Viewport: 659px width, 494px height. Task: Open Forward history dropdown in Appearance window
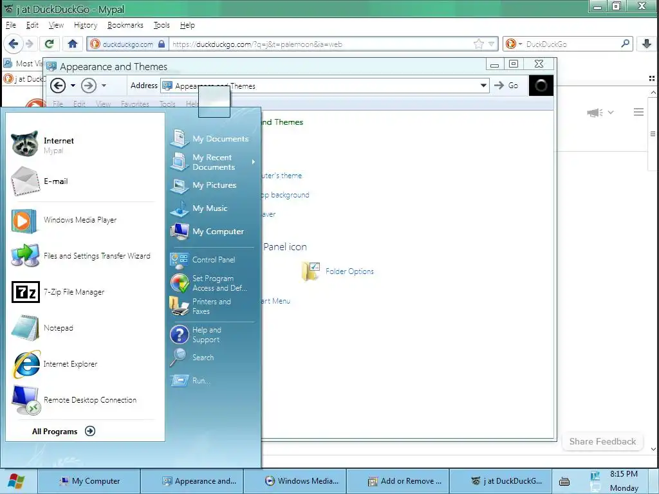point(104,86)
